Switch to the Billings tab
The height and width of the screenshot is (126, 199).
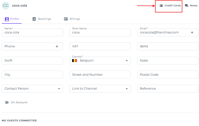click(x=72, y=19)
